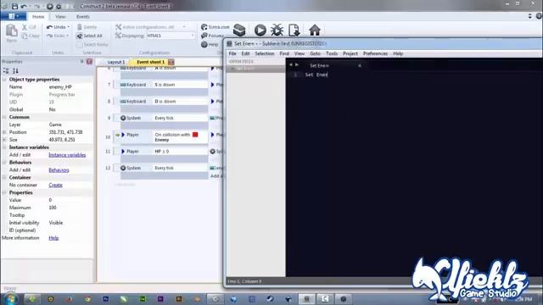Screen dimensions: 543x305
Task: Click the System gear icon in event 12
Action: click(123, 168)
